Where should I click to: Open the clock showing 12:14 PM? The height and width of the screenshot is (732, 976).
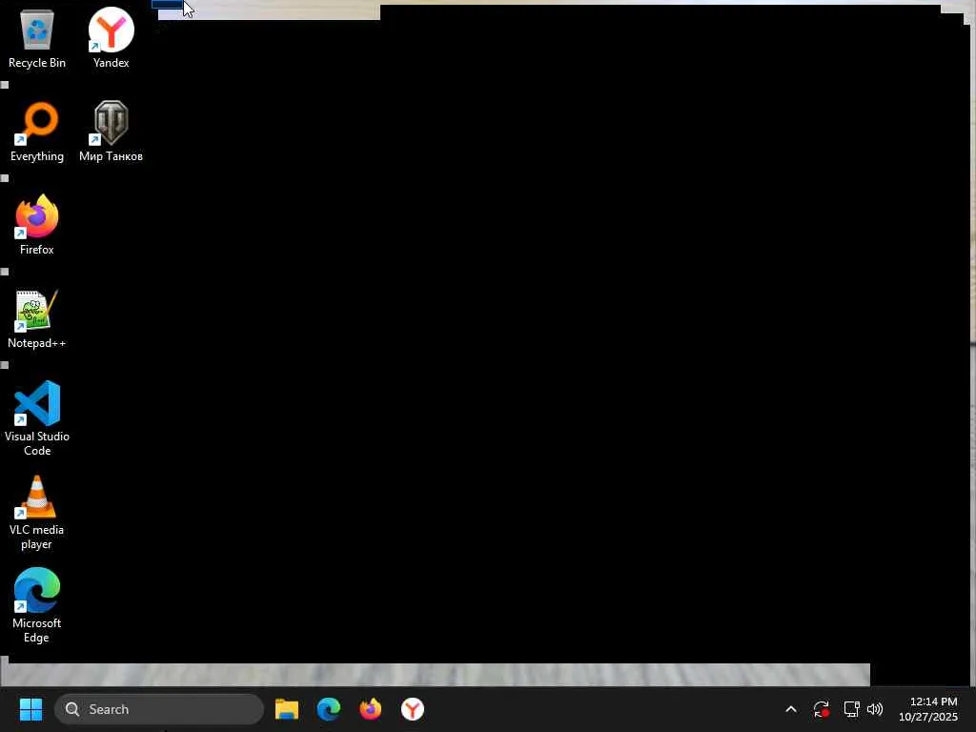click(x=928, y=709)
